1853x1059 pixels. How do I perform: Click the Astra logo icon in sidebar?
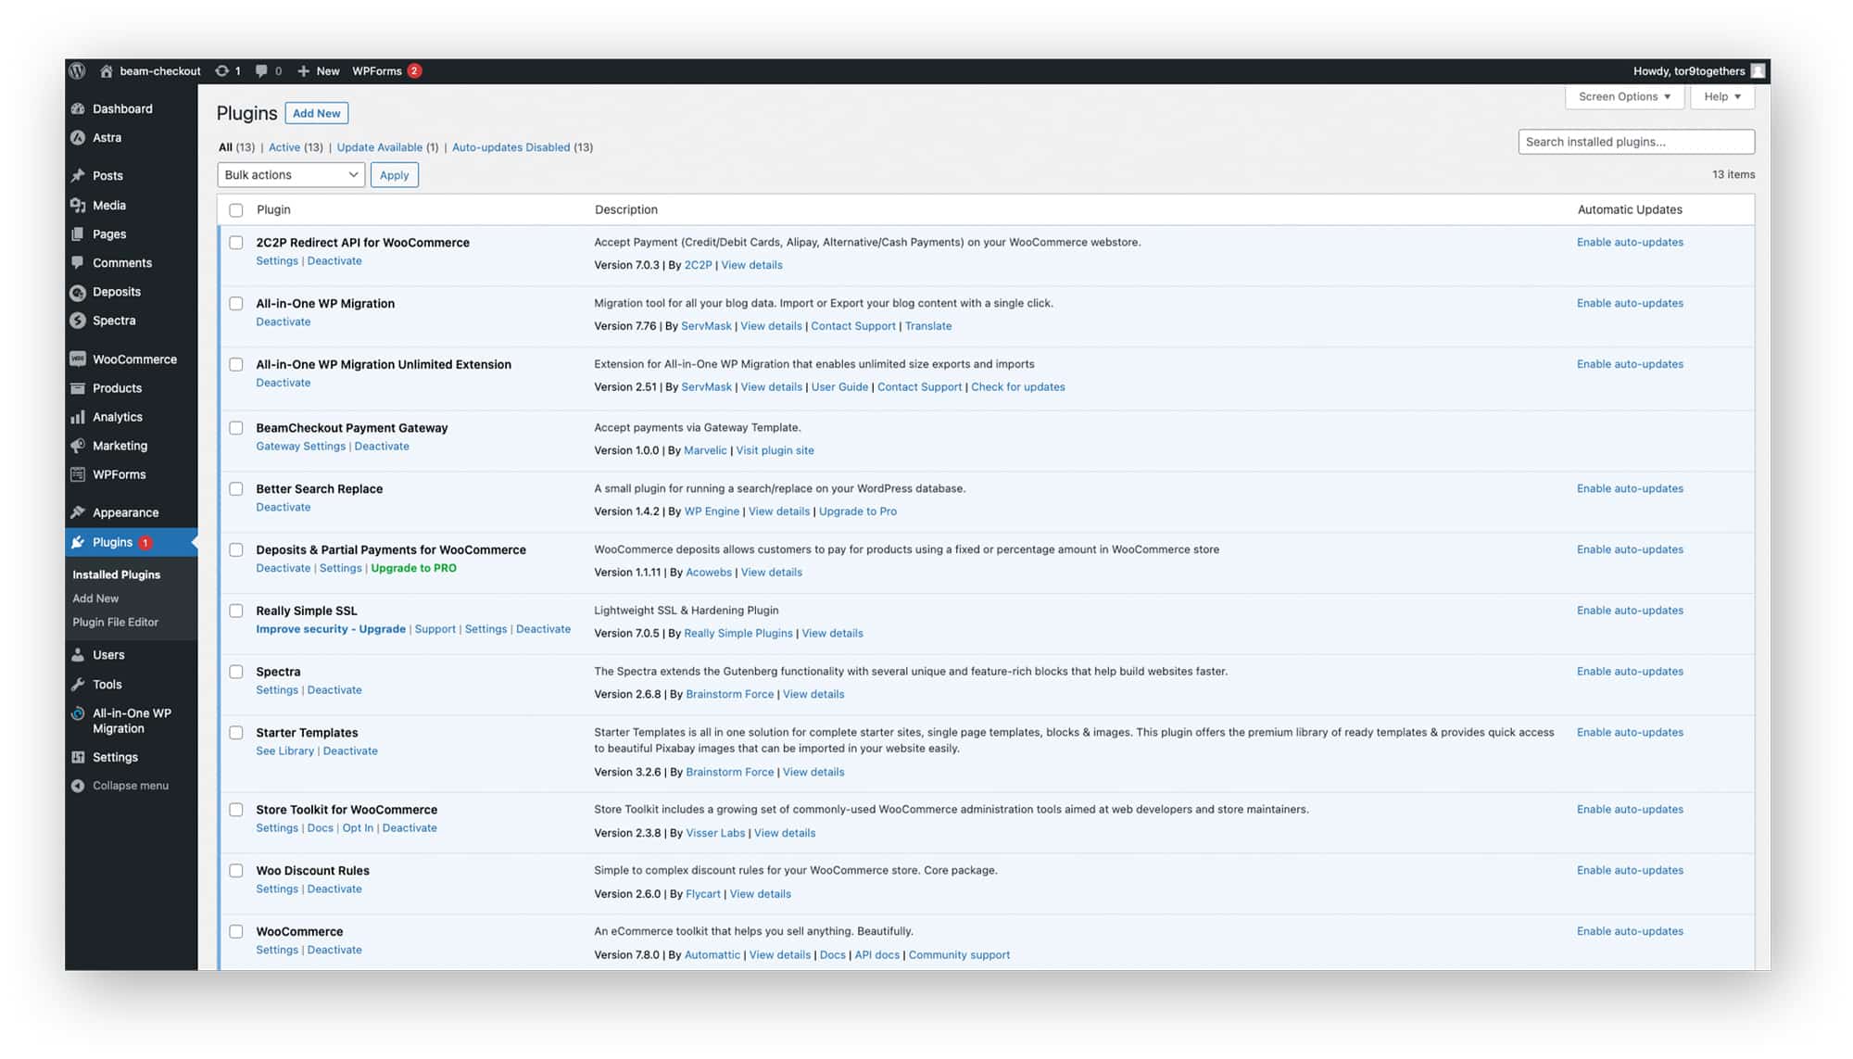[78, 137]
